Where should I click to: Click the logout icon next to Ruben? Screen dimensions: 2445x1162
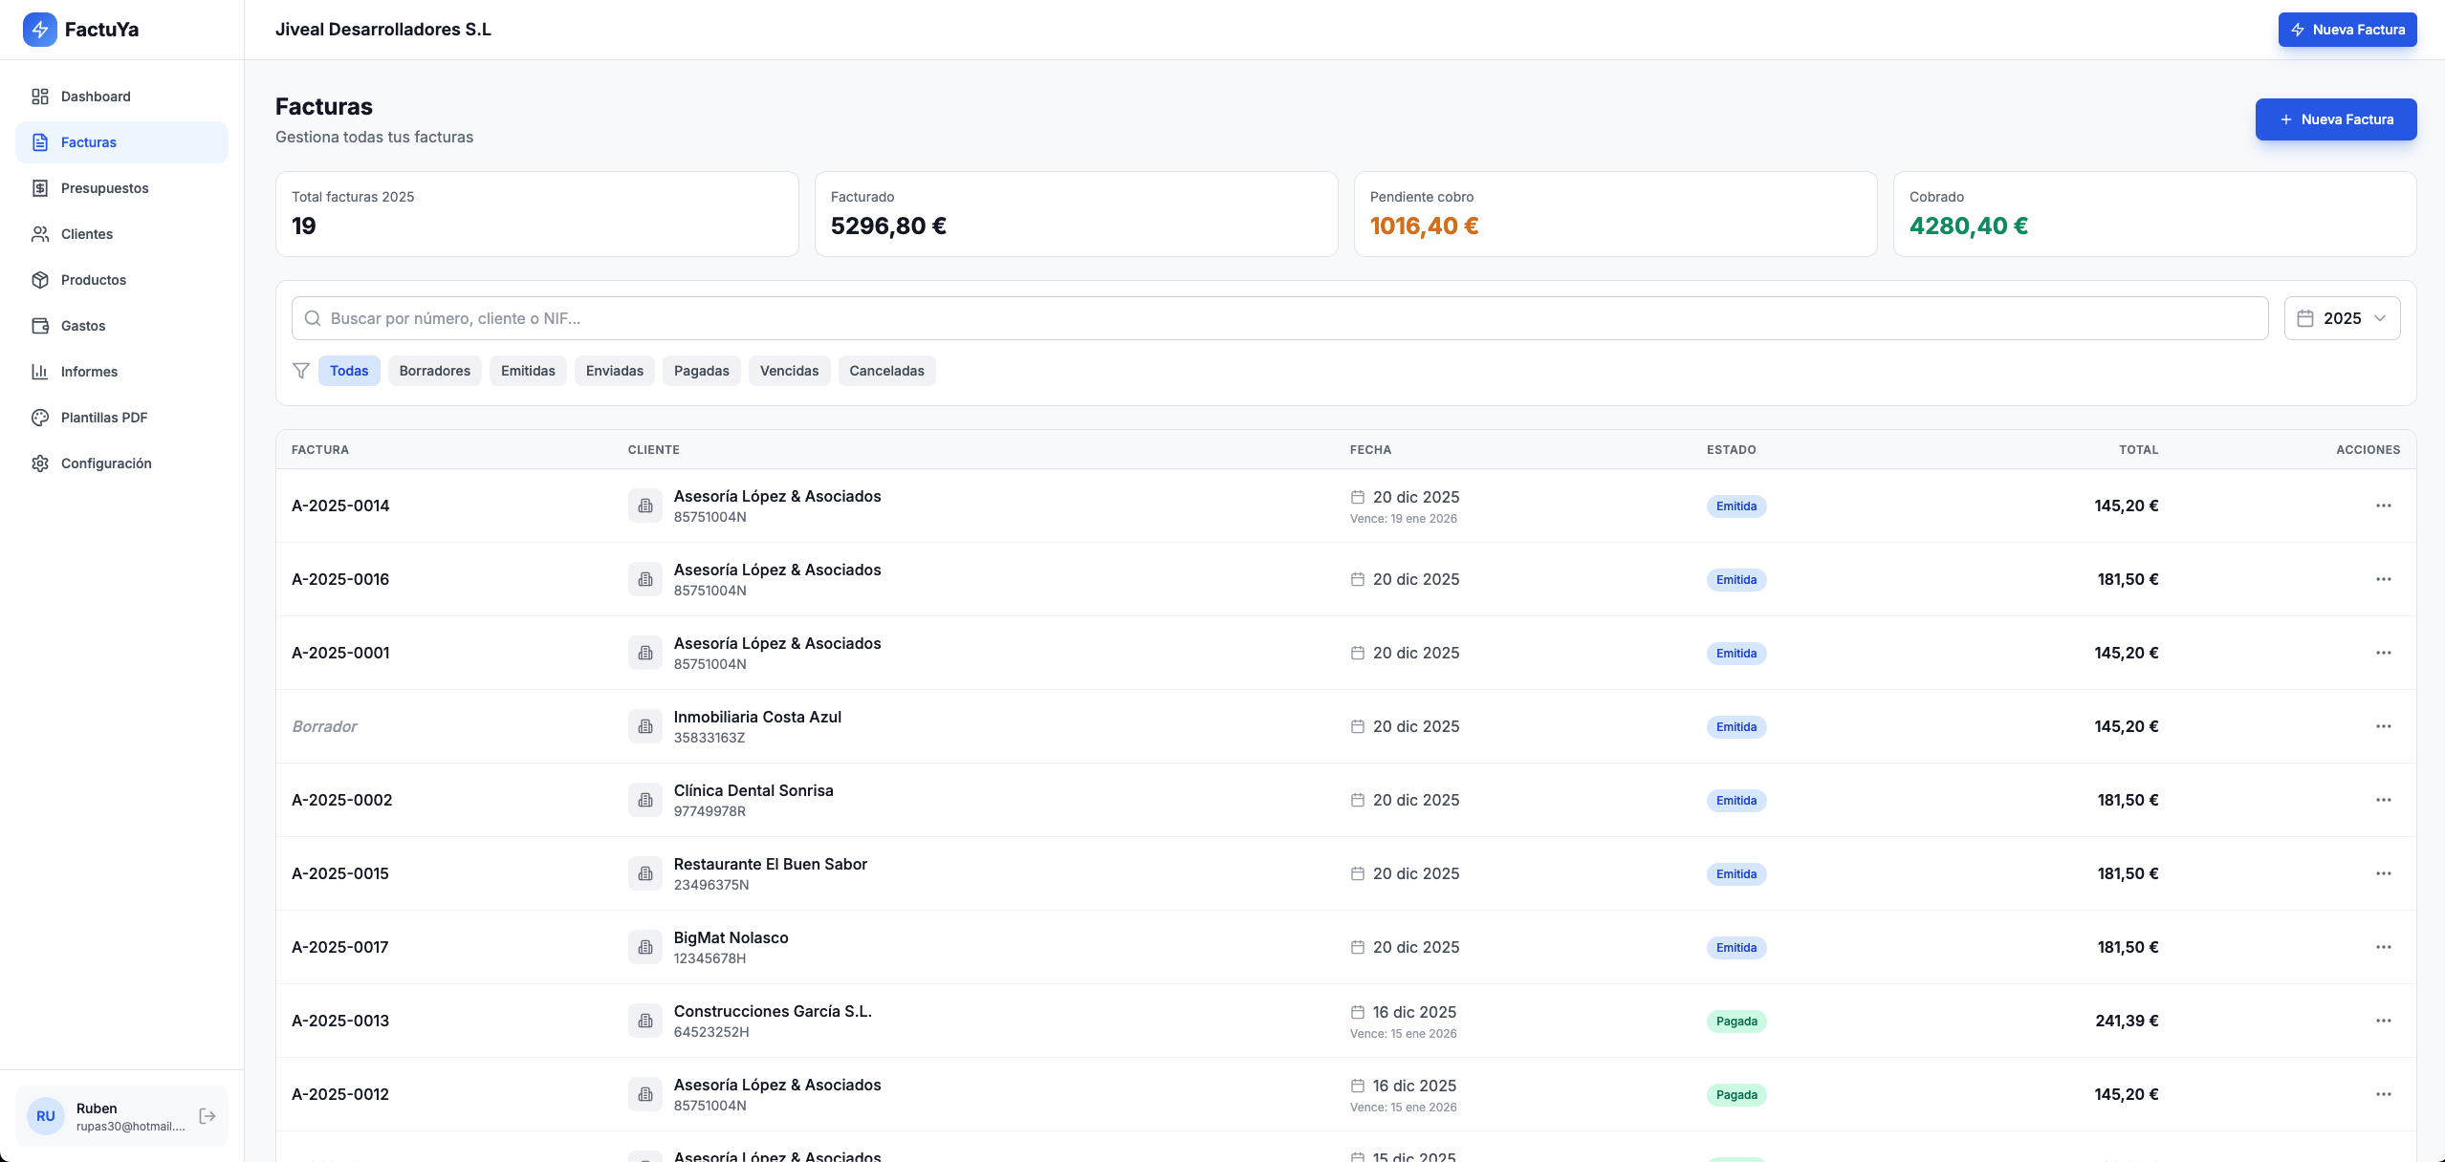207,1115
